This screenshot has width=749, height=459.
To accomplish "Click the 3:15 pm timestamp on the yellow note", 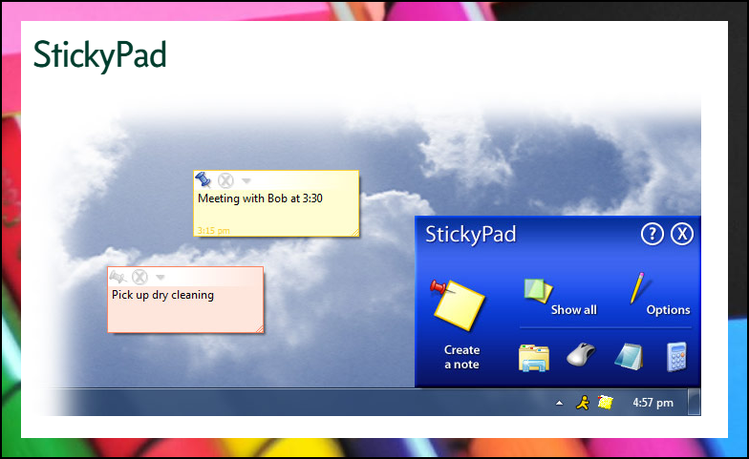I will (214, 231).
